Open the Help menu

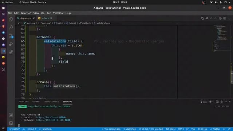[x=68, y=13]
